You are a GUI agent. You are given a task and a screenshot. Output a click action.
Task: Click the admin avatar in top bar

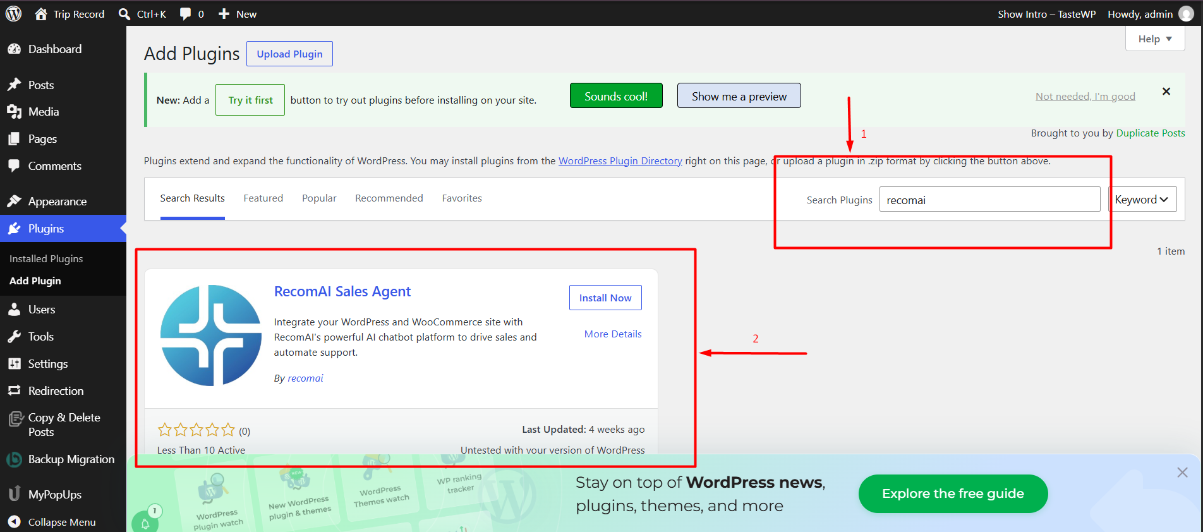click(1187, 14)
